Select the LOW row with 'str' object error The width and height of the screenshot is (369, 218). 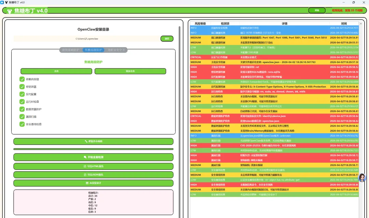coord(274,180)
